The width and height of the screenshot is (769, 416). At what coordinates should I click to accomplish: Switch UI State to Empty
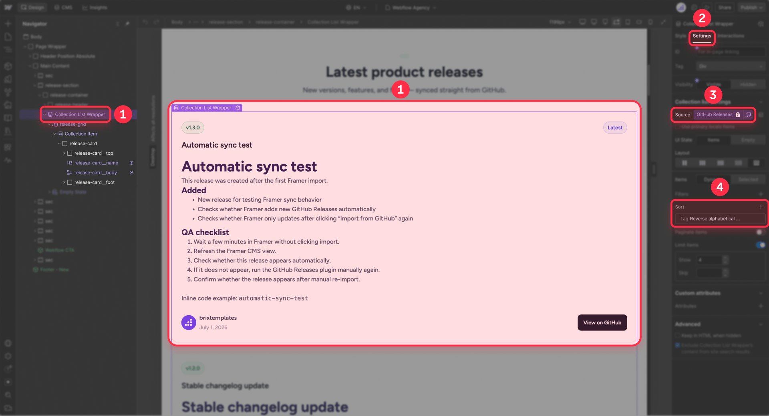(748, 140)
